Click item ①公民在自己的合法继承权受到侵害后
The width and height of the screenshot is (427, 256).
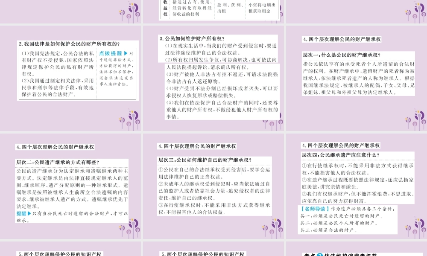click(214, 173)
